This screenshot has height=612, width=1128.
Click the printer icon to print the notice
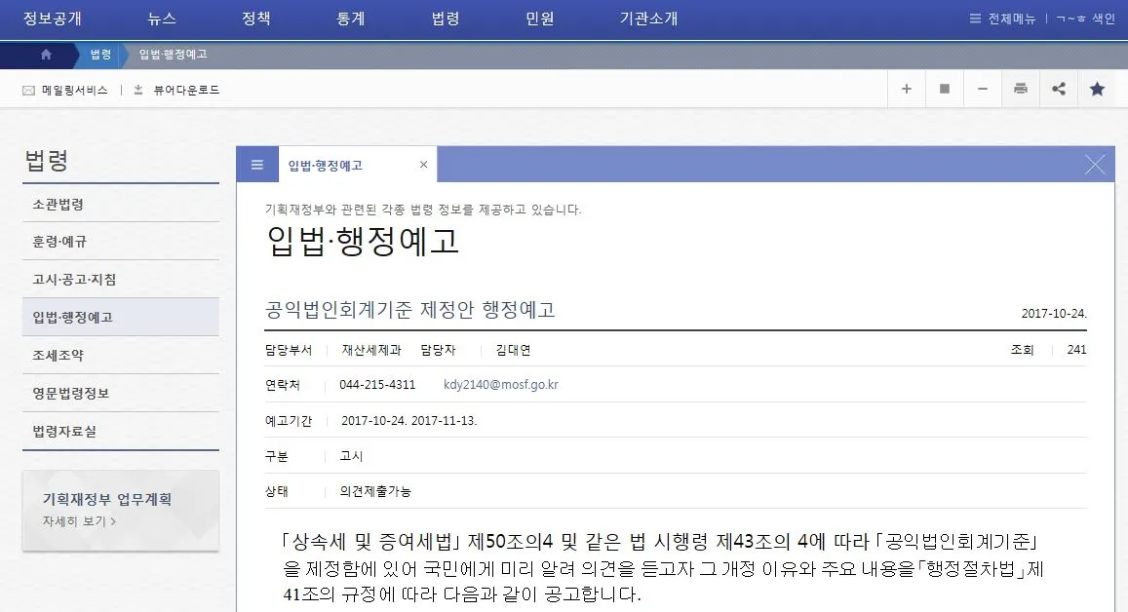click(1020, 89)
